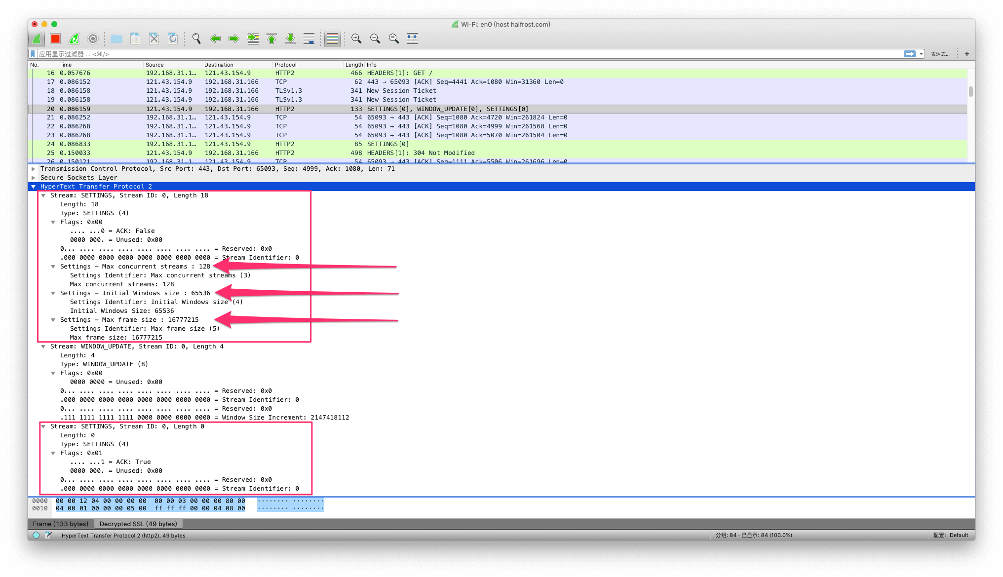Save this capture file

[x=135, y=38]
